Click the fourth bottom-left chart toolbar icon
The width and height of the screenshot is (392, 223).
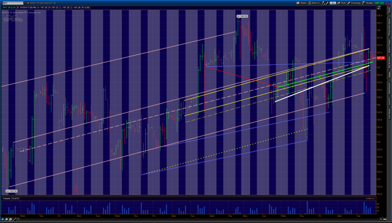(x=14, y=219)
